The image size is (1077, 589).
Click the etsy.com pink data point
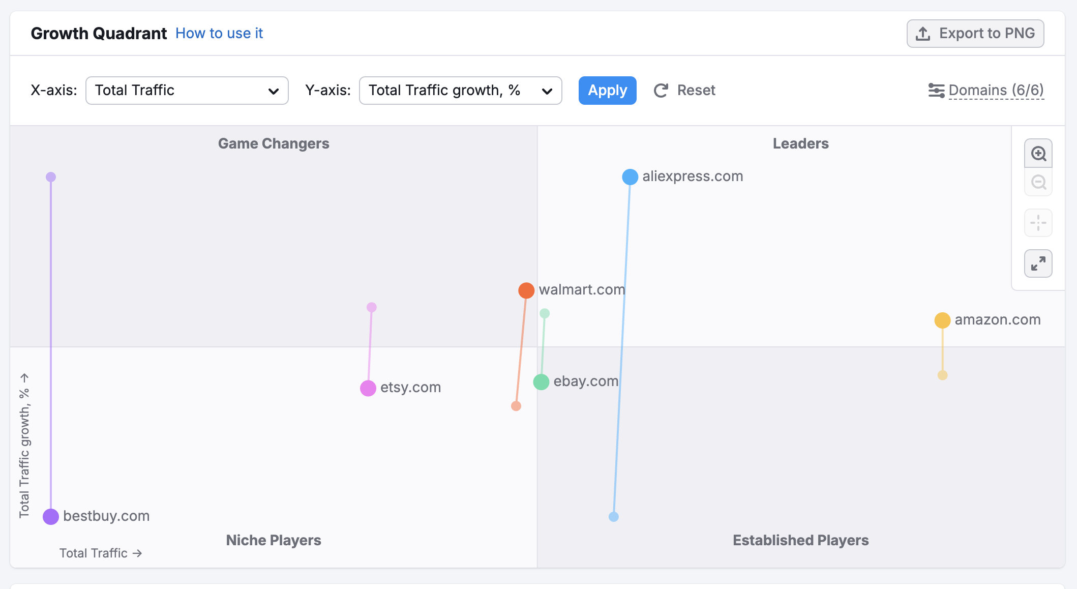pyautogui.click(x=368, y=388)
